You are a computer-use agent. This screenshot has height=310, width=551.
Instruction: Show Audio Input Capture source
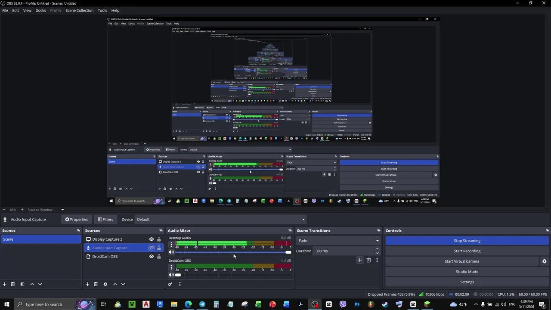pyautogui.click(x=152, y=248)
